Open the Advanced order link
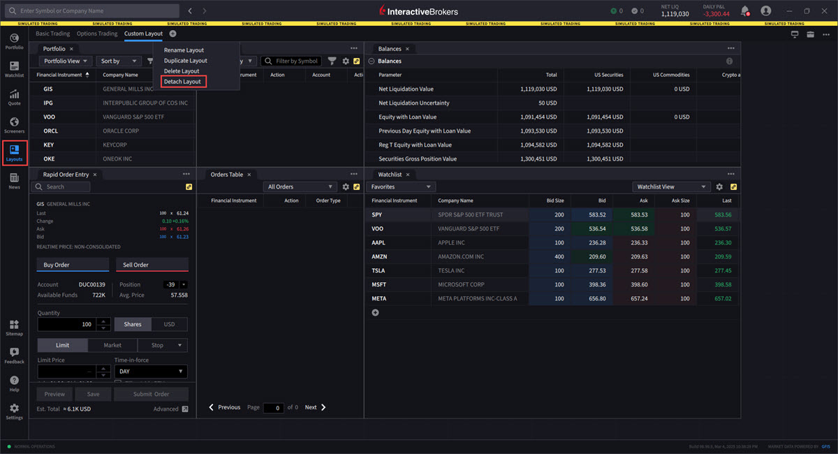This screenshot has width=838, height=454. [x=170, y=409]
